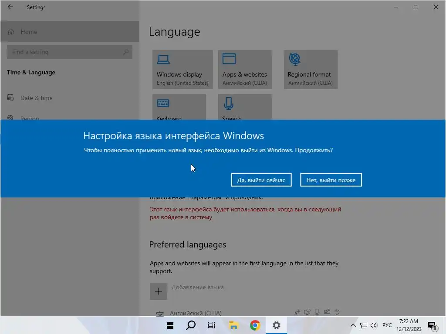Click spell-check icon in Английский row

[x=337, y=312]
